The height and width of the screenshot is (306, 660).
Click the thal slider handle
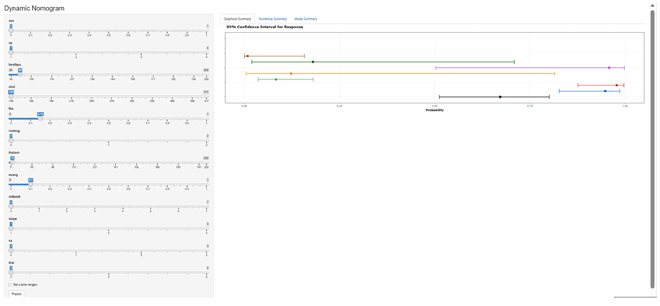pyautogui.click(x=11, y=272)
